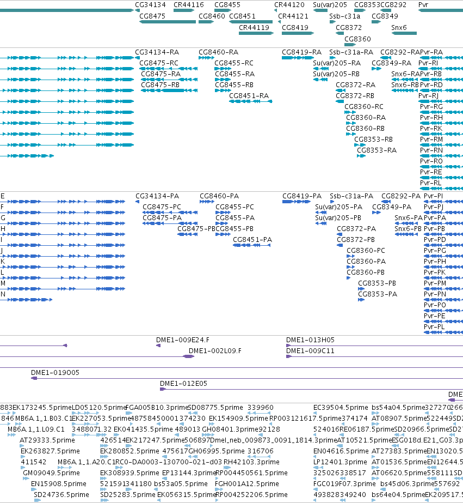This screenshot has width=463, height=503.
Task: Select the DME1-019O05 BAC label
Action: point(55,373)
